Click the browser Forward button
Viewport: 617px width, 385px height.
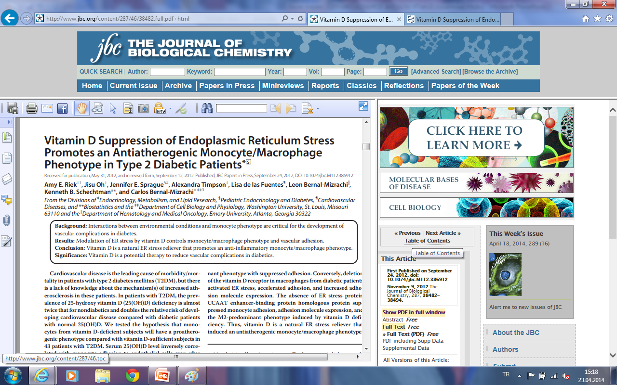26,19
